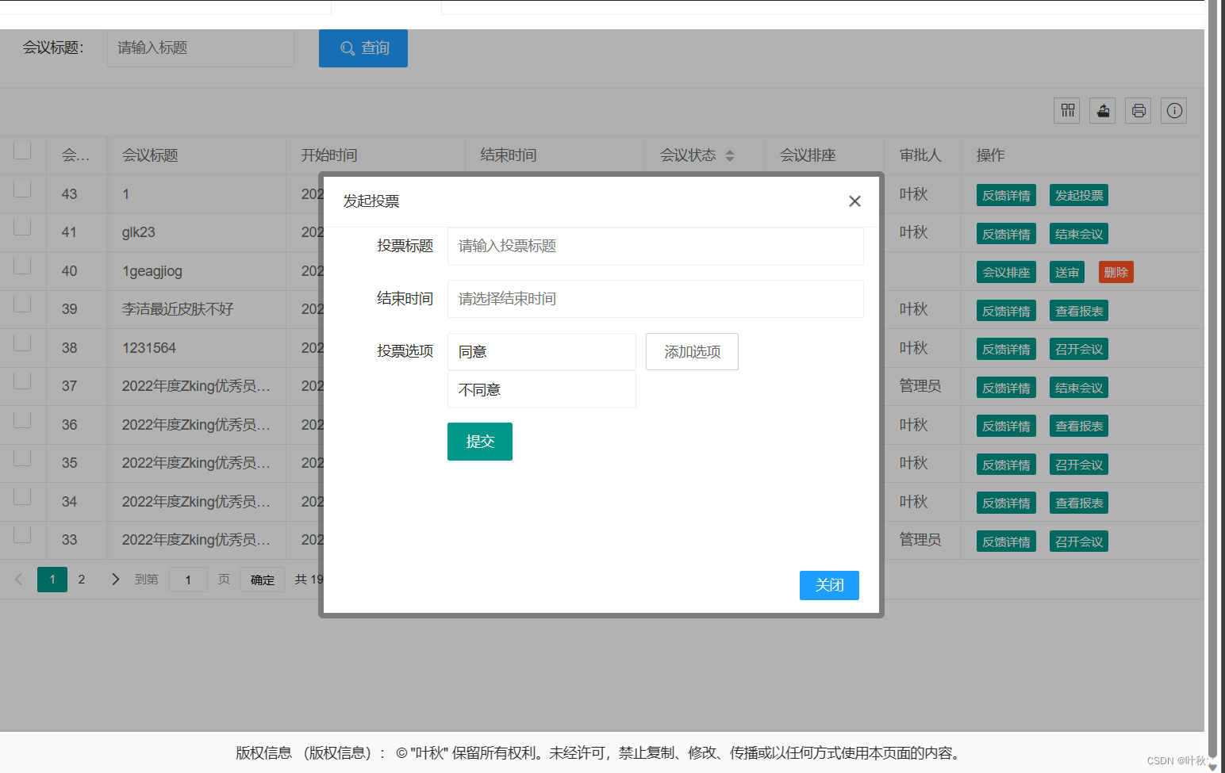The image size is (1225, 773).
Task: Click 会议排座 for meeting 40
Action: [x=1006, y=272]
